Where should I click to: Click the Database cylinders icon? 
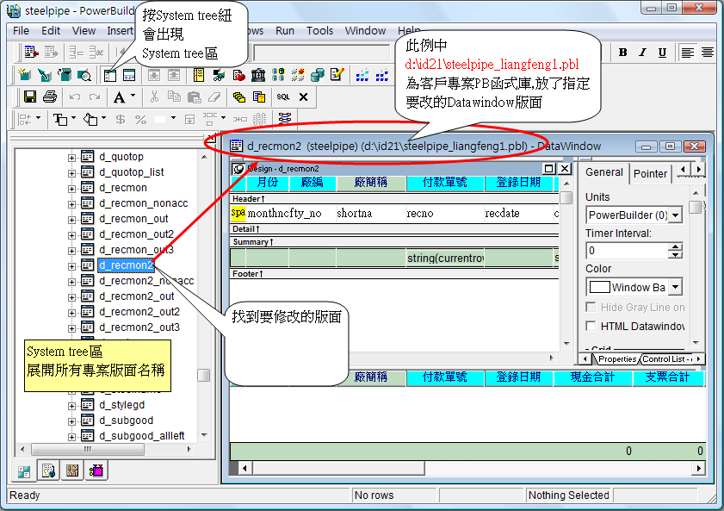tap(318, 75)
